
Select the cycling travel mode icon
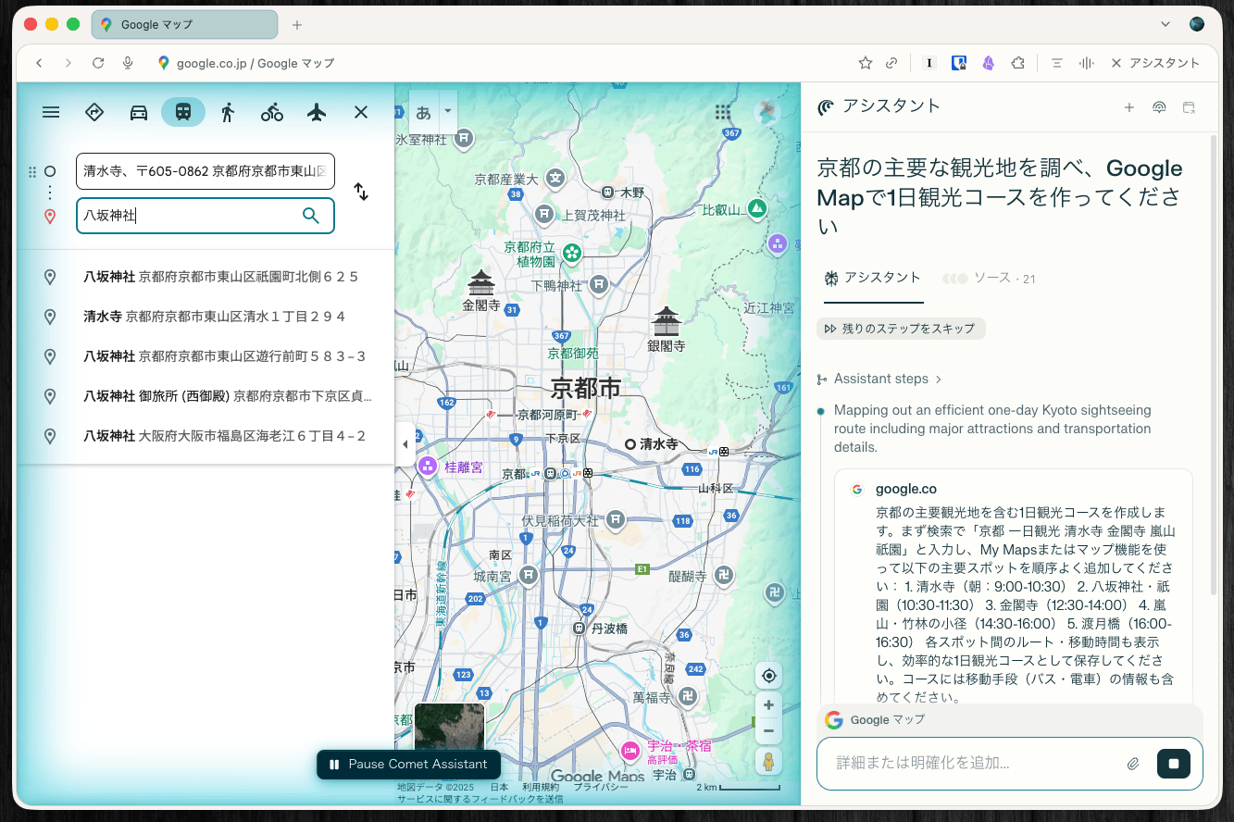272,113
